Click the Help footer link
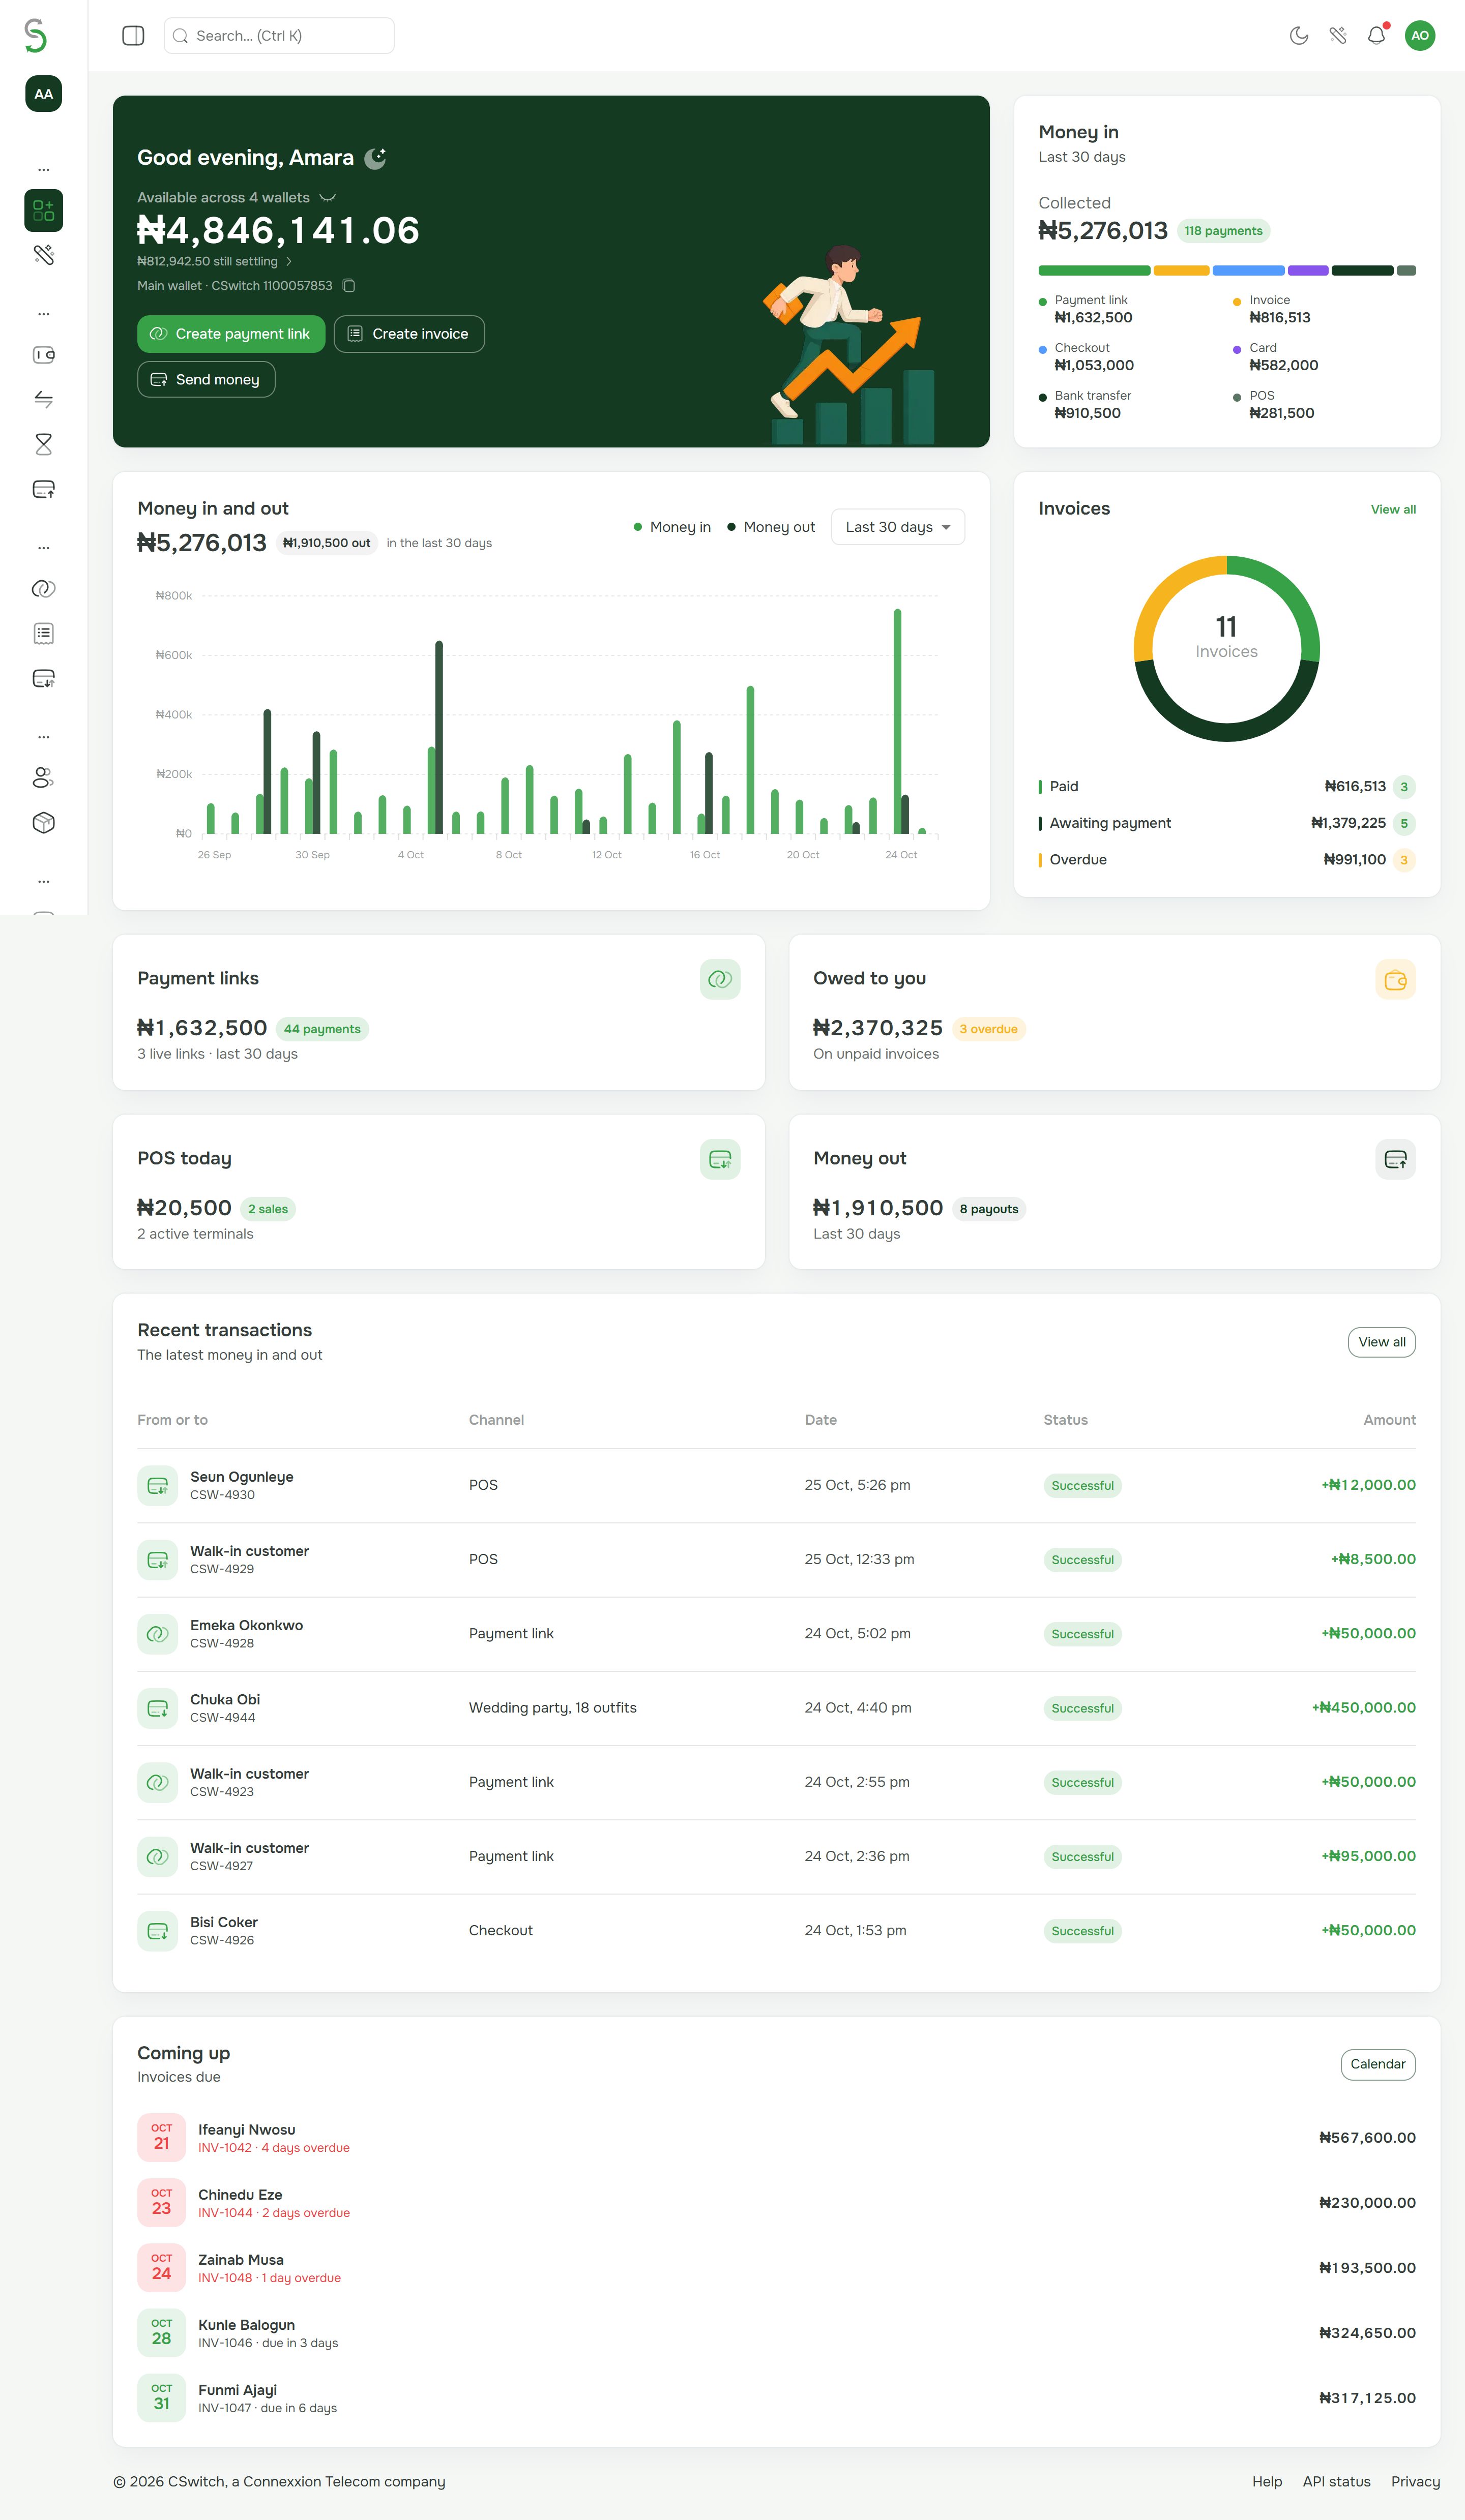 tap(1267, 2482)
